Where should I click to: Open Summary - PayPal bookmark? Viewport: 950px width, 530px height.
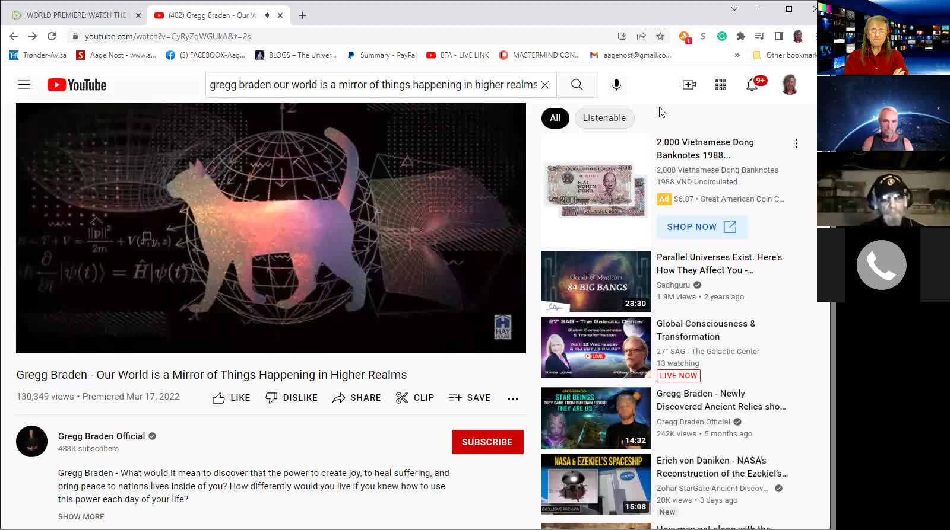[382, 55]
